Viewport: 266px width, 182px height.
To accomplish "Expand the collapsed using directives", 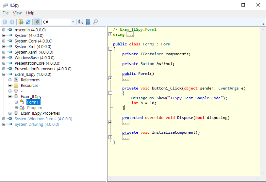I will click(110, 34).
